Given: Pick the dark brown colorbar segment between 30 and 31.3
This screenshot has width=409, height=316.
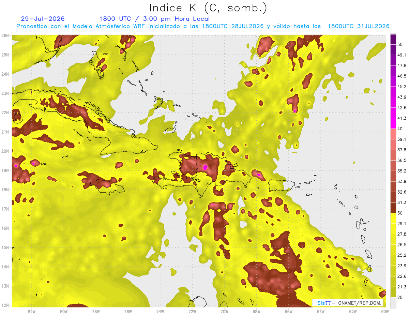Looking at the screenshot, I should [393, 208].
